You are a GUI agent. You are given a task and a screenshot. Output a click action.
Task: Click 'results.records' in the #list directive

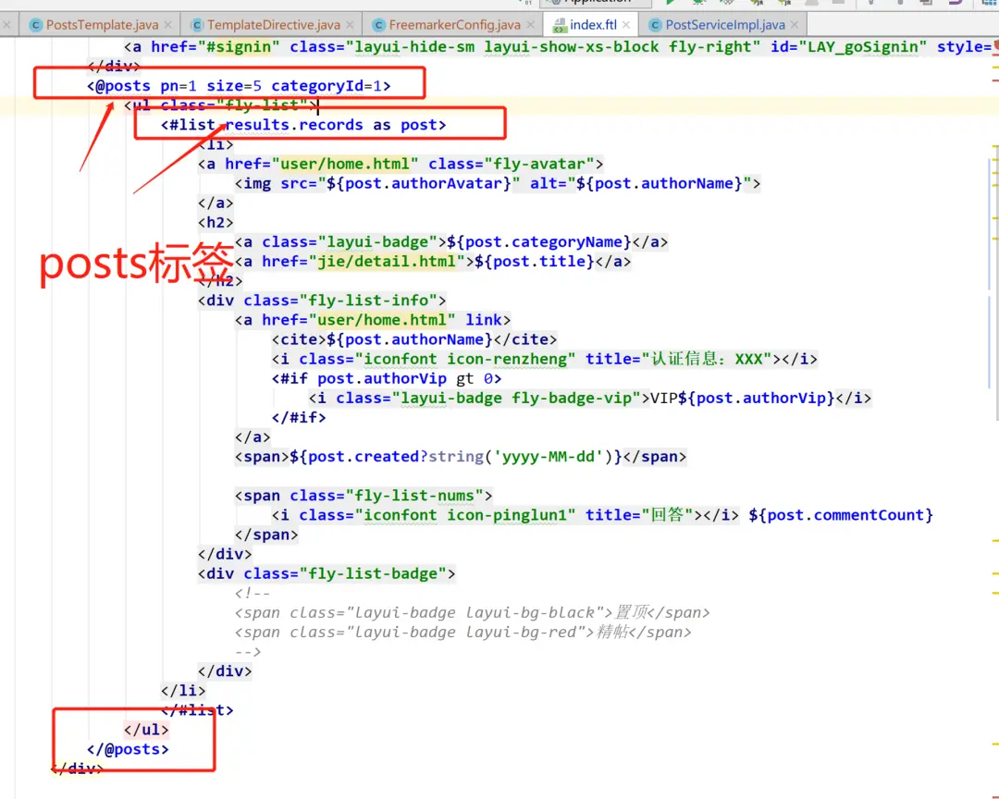click(294, 125)
